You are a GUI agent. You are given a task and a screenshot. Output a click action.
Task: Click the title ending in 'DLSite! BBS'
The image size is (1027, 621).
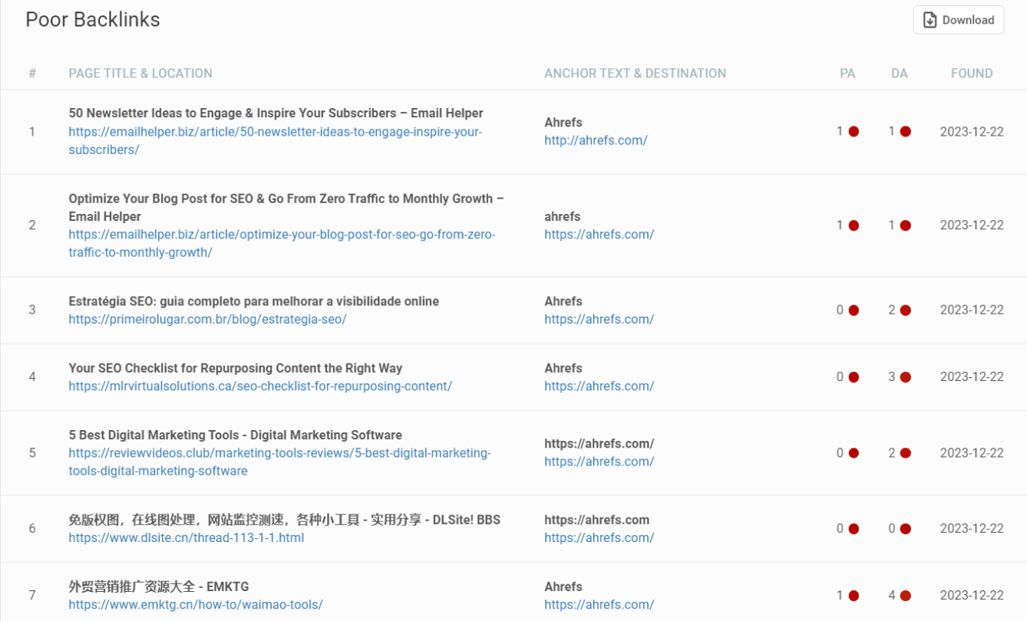[284, 520]
